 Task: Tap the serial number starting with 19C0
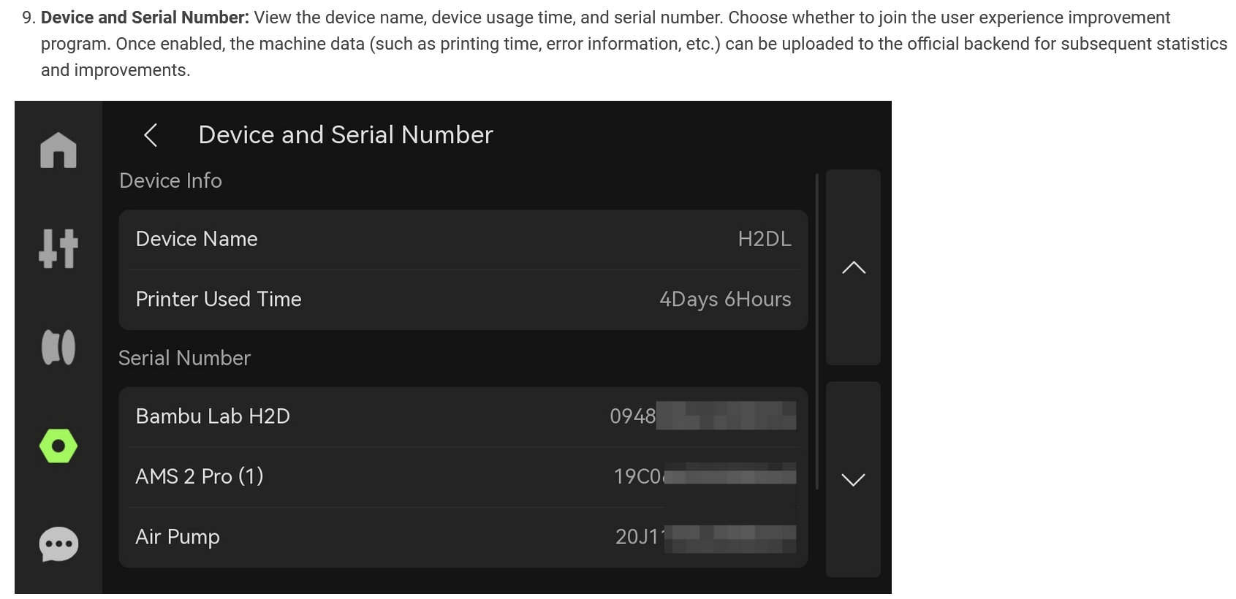coord(703,476)
